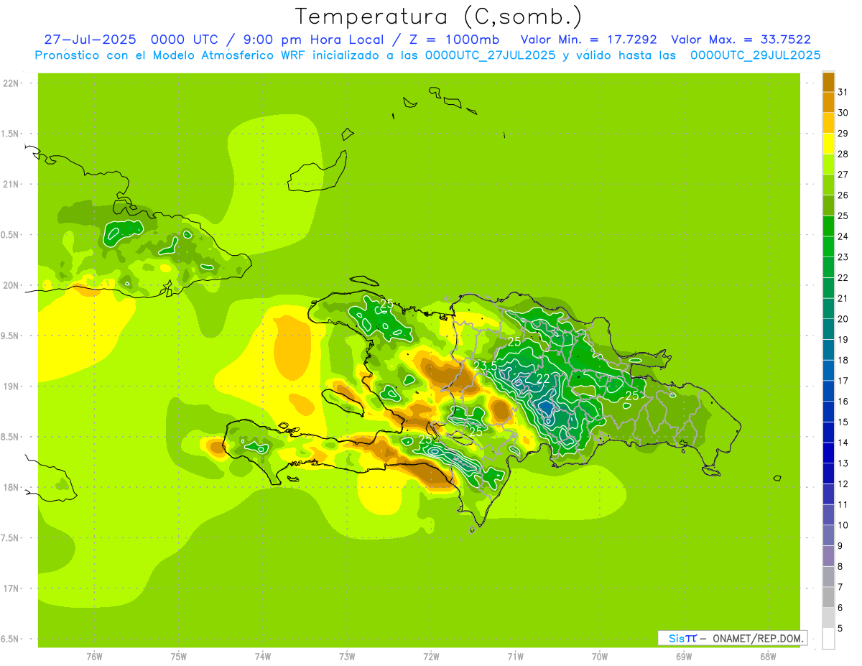Viewport: 862px width, 666px height.
Task: Click the legend value '10'
Action: tap(843, 525)
